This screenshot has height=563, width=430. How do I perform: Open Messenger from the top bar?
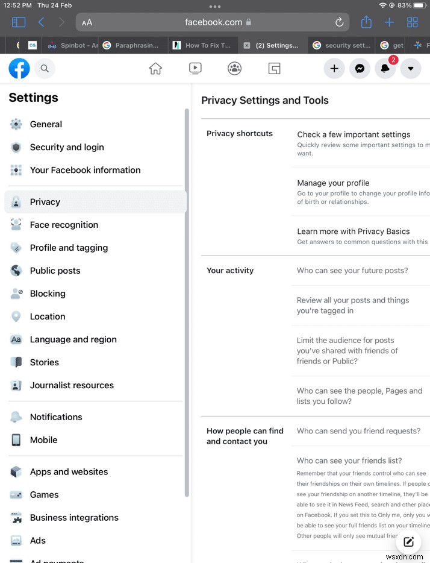pyautogui.click(x=360, y=69)
